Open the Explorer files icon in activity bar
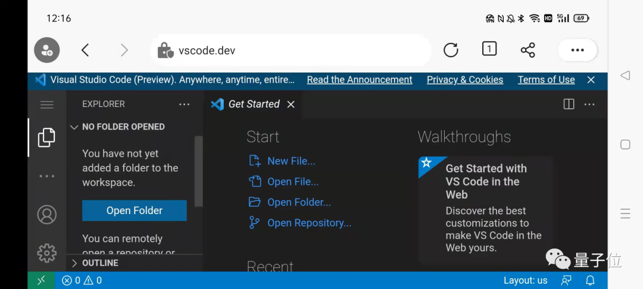 (46, 137)
